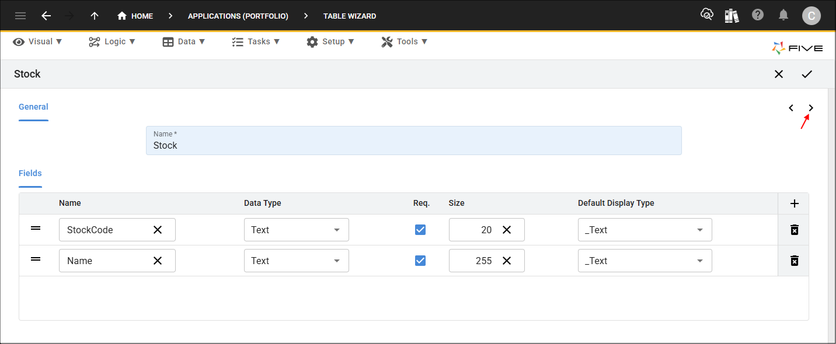Open the Setup menu

click(330, 41)
